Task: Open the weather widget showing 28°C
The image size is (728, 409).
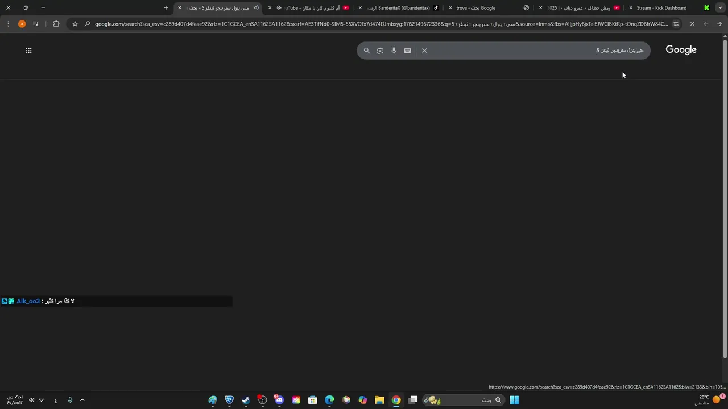Action: [709, 400]
